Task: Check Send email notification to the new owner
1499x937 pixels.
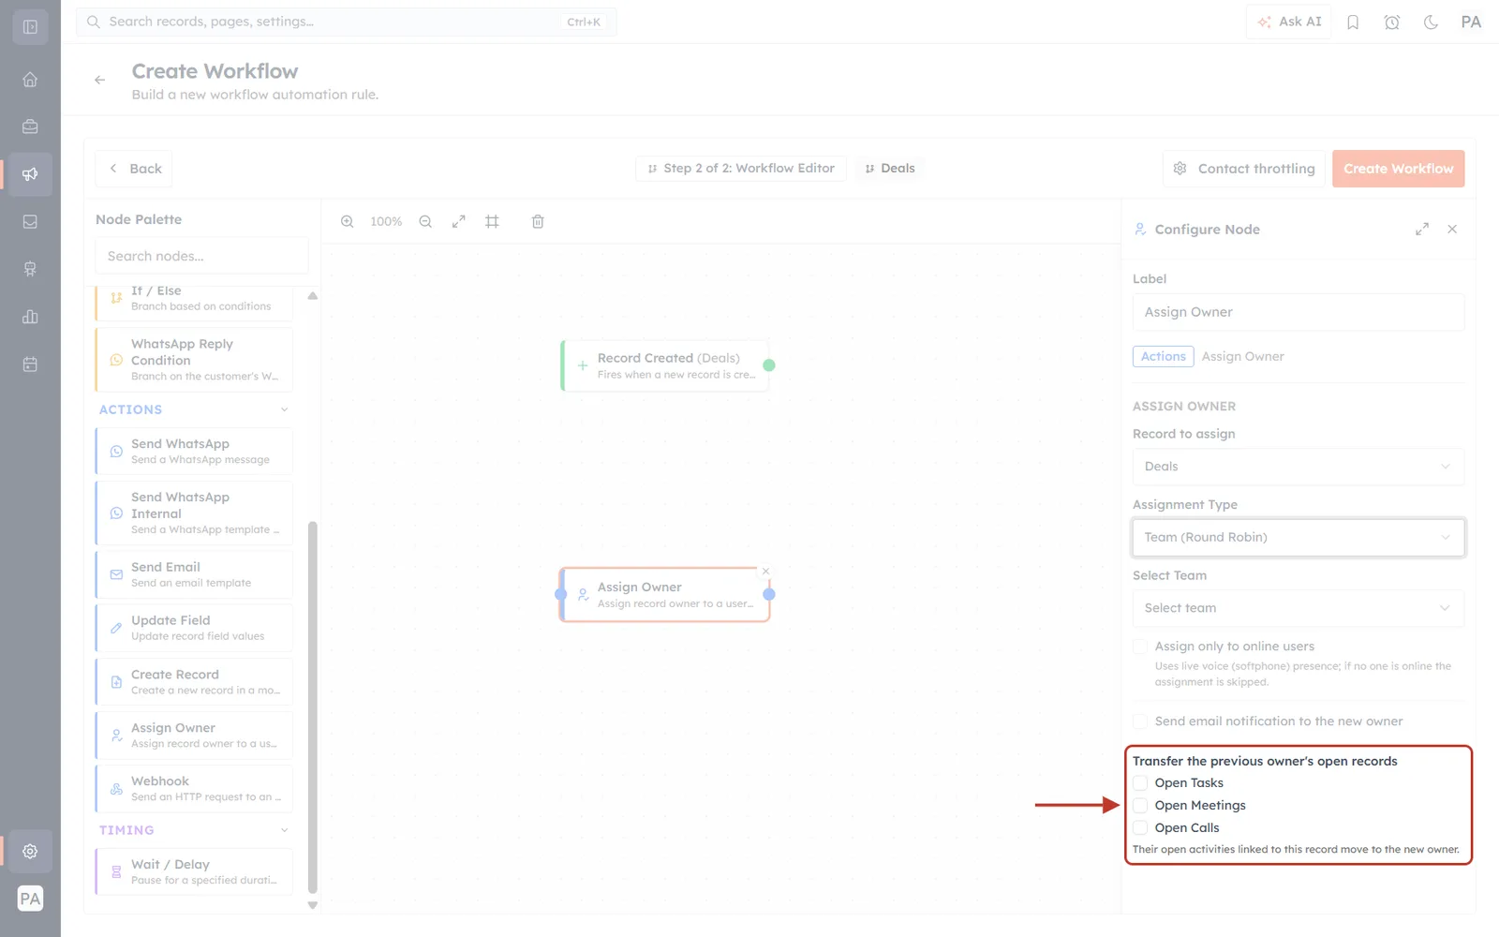Action: pos(1140,721)
